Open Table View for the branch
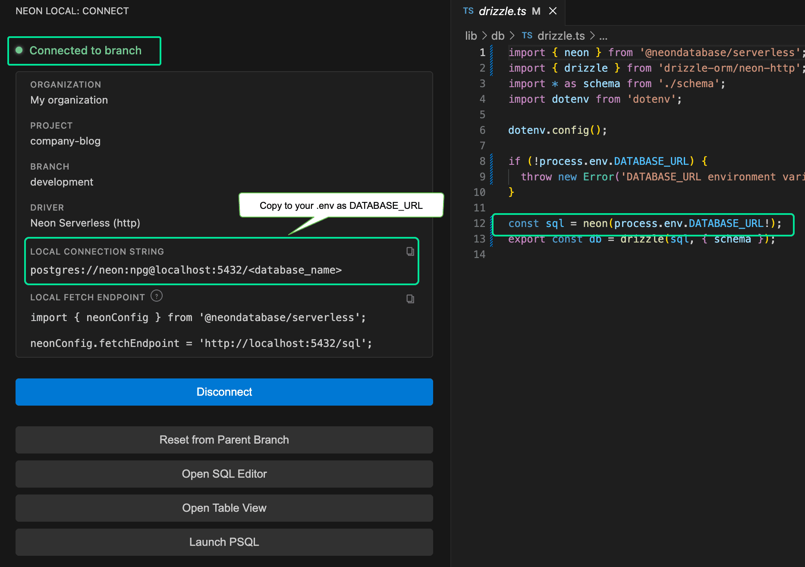 pos(224,508)
